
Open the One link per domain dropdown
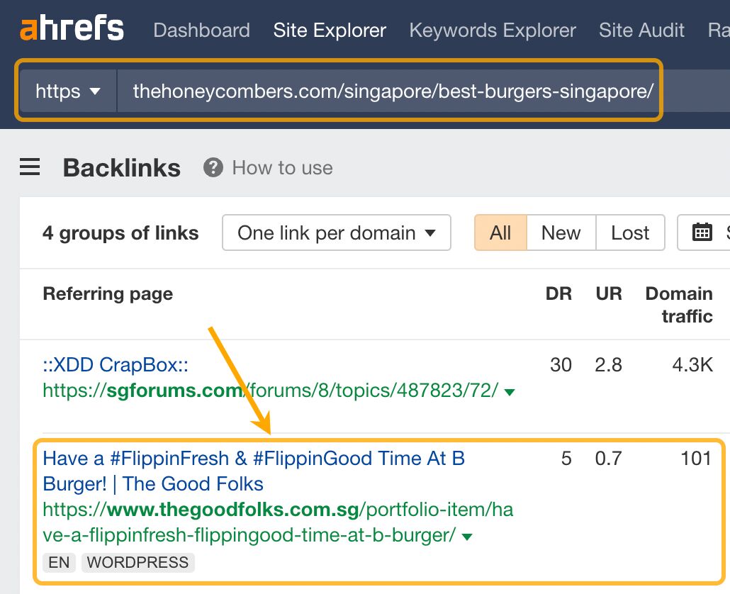[x=337, y=232]
